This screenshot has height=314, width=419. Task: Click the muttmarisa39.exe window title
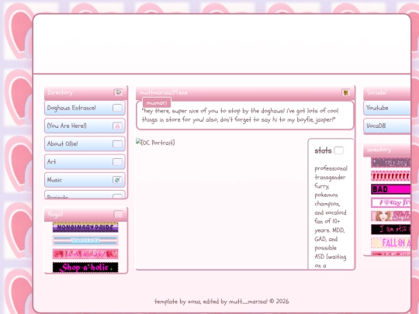(x=163, y=92)
